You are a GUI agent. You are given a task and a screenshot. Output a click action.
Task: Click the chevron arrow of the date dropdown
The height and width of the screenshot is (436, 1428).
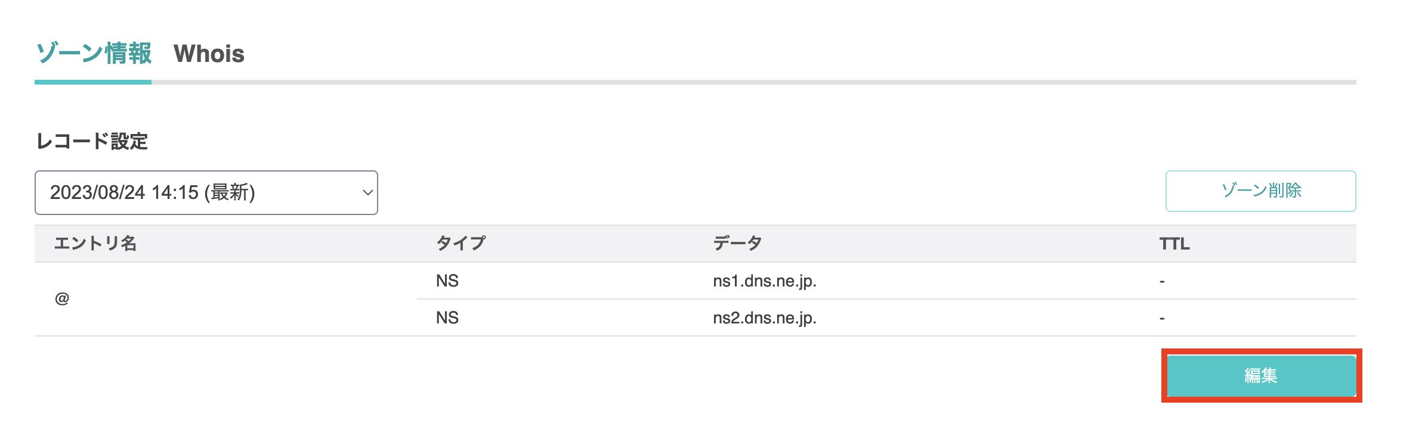367,192
